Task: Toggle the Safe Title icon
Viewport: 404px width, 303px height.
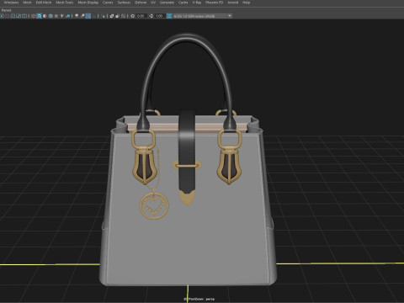Action: [x=24, y=16]
